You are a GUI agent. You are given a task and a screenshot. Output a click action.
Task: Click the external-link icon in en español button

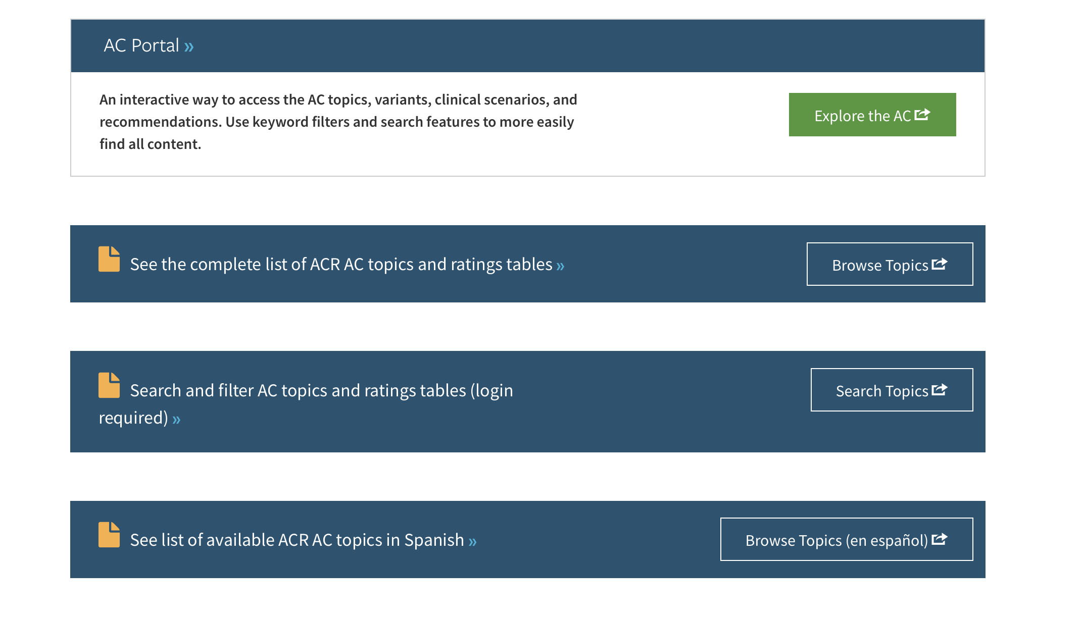[939, 539]
